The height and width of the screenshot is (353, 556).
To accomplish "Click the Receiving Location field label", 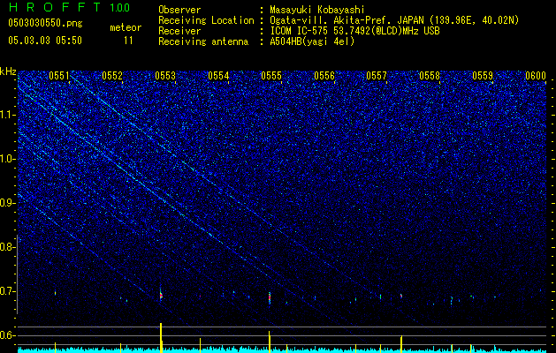I will click(206, 20).
